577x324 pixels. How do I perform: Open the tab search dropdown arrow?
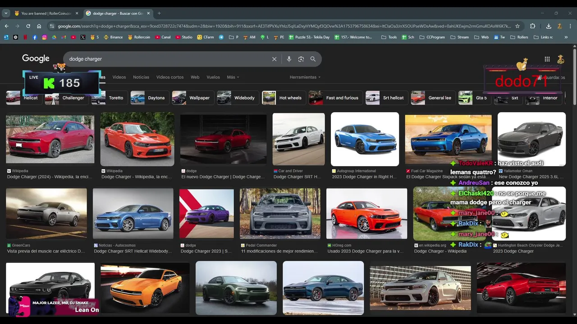pyautogui.click(x=6, y=13)
